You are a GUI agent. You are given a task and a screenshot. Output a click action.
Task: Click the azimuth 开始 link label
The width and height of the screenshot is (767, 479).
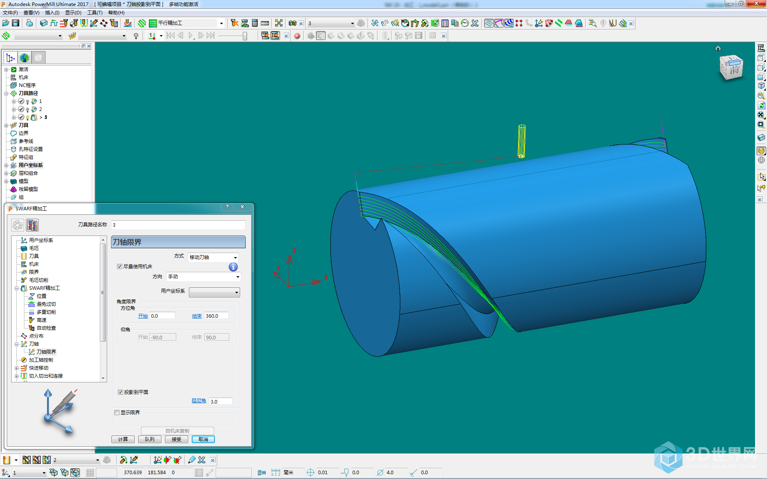click(143, 316)
